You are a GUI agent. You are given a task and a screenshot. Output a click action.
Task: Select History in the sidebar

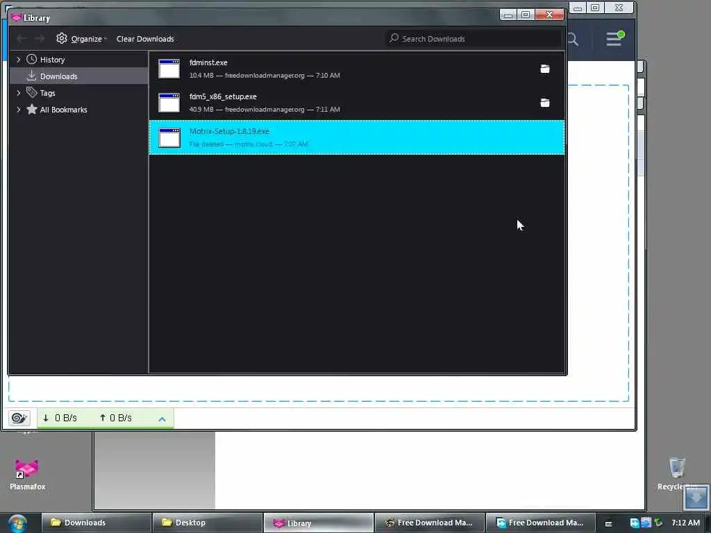coord(52,60)
